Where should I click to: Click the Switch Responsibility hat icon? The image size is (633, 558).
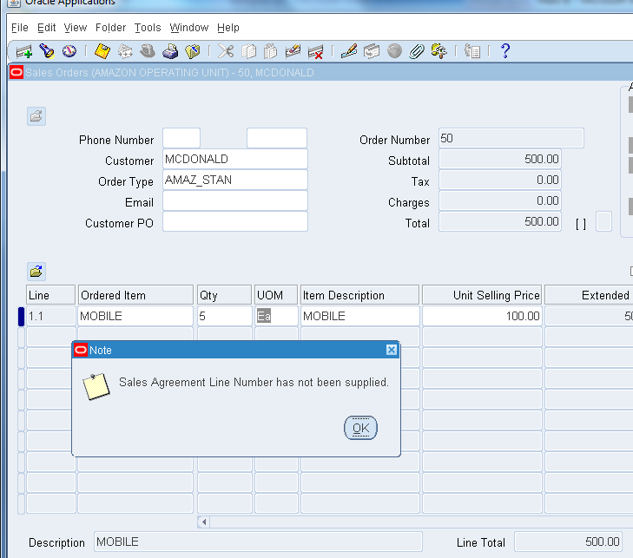(148, 51)
